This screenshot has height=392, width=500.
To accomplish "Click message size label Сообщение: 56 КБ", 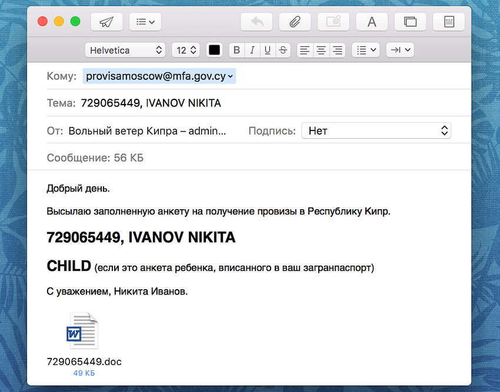I will tap(95, 158).
